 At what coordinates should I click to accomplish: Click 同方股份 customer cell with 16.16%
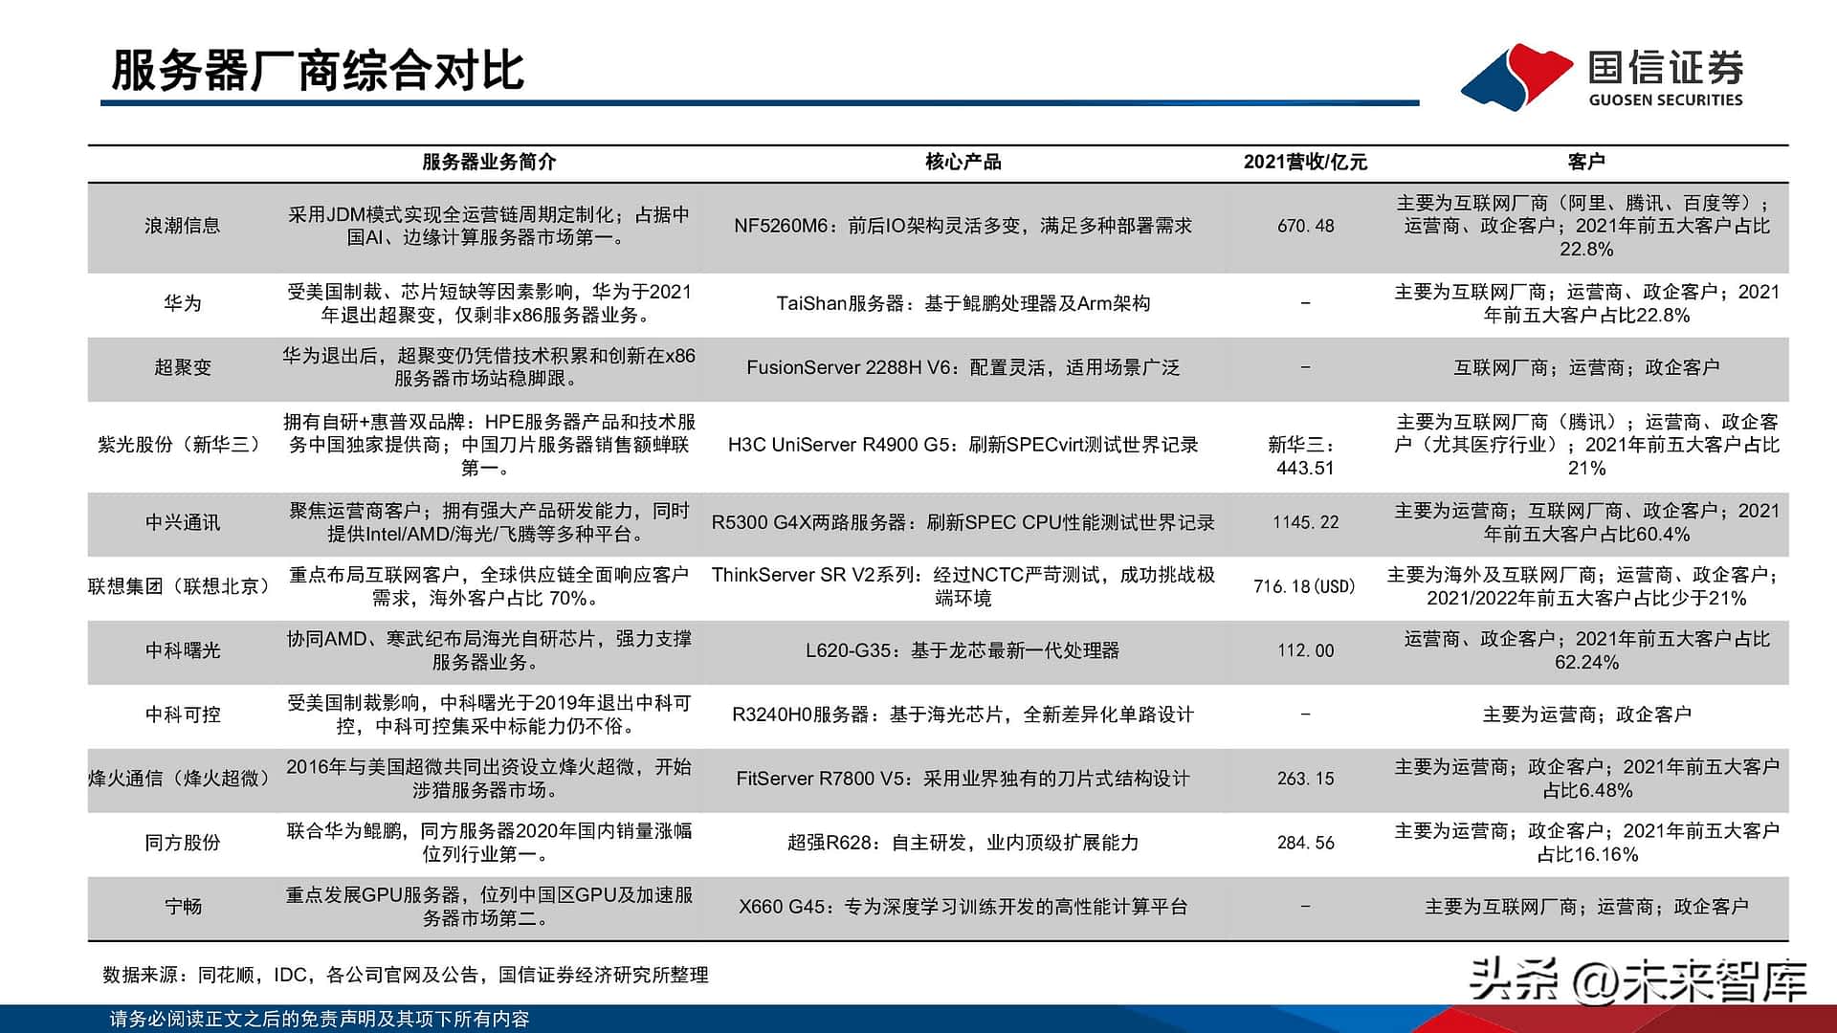tap(1586, 843)
